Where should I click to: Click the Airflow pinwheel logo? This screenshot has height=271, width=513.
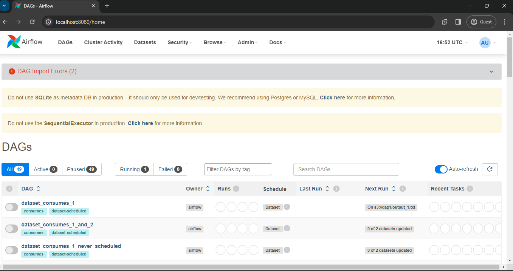14,42
